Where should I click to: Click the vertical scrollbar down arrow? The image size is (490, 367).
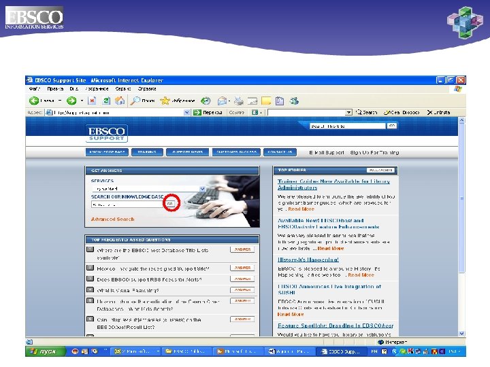(x=461, y=333)
